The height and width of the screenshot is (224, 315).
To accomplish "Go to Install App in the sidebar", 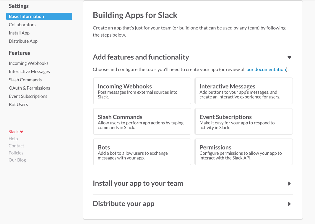I will click(19, 33).
